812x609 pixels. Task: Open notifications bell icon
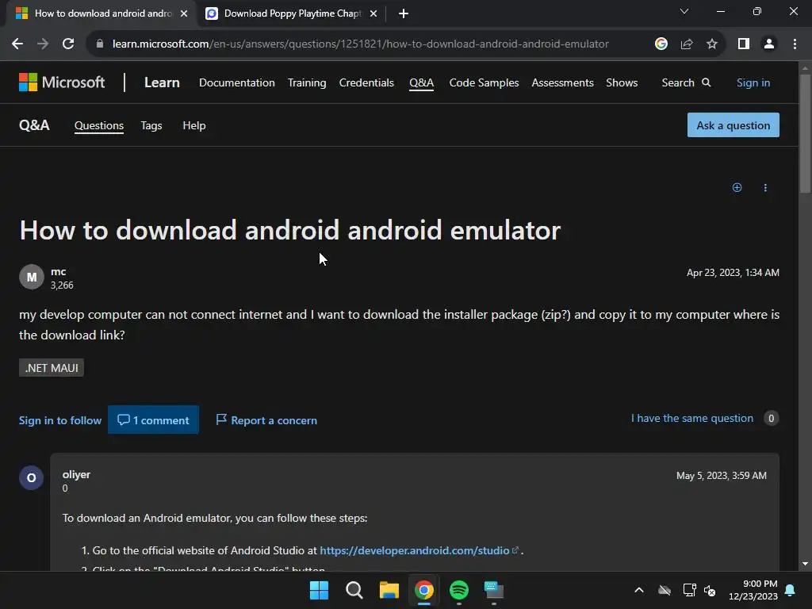tap(791, 590)
